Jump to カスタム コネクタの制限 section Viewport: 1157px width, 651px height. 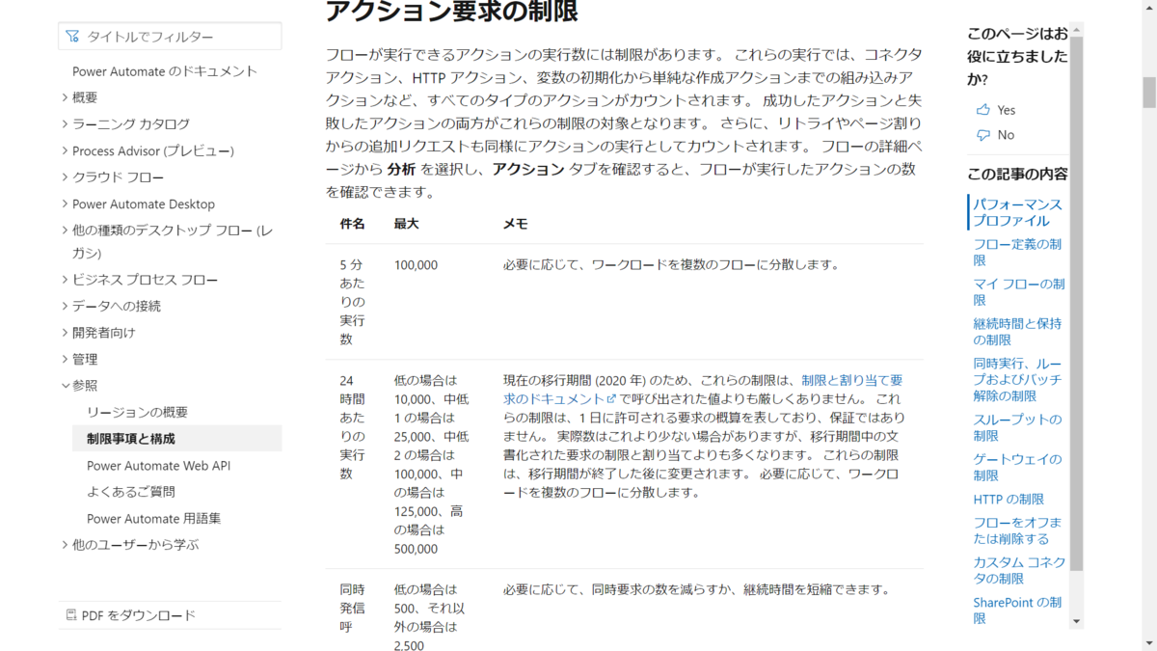tap(1019, 570)
